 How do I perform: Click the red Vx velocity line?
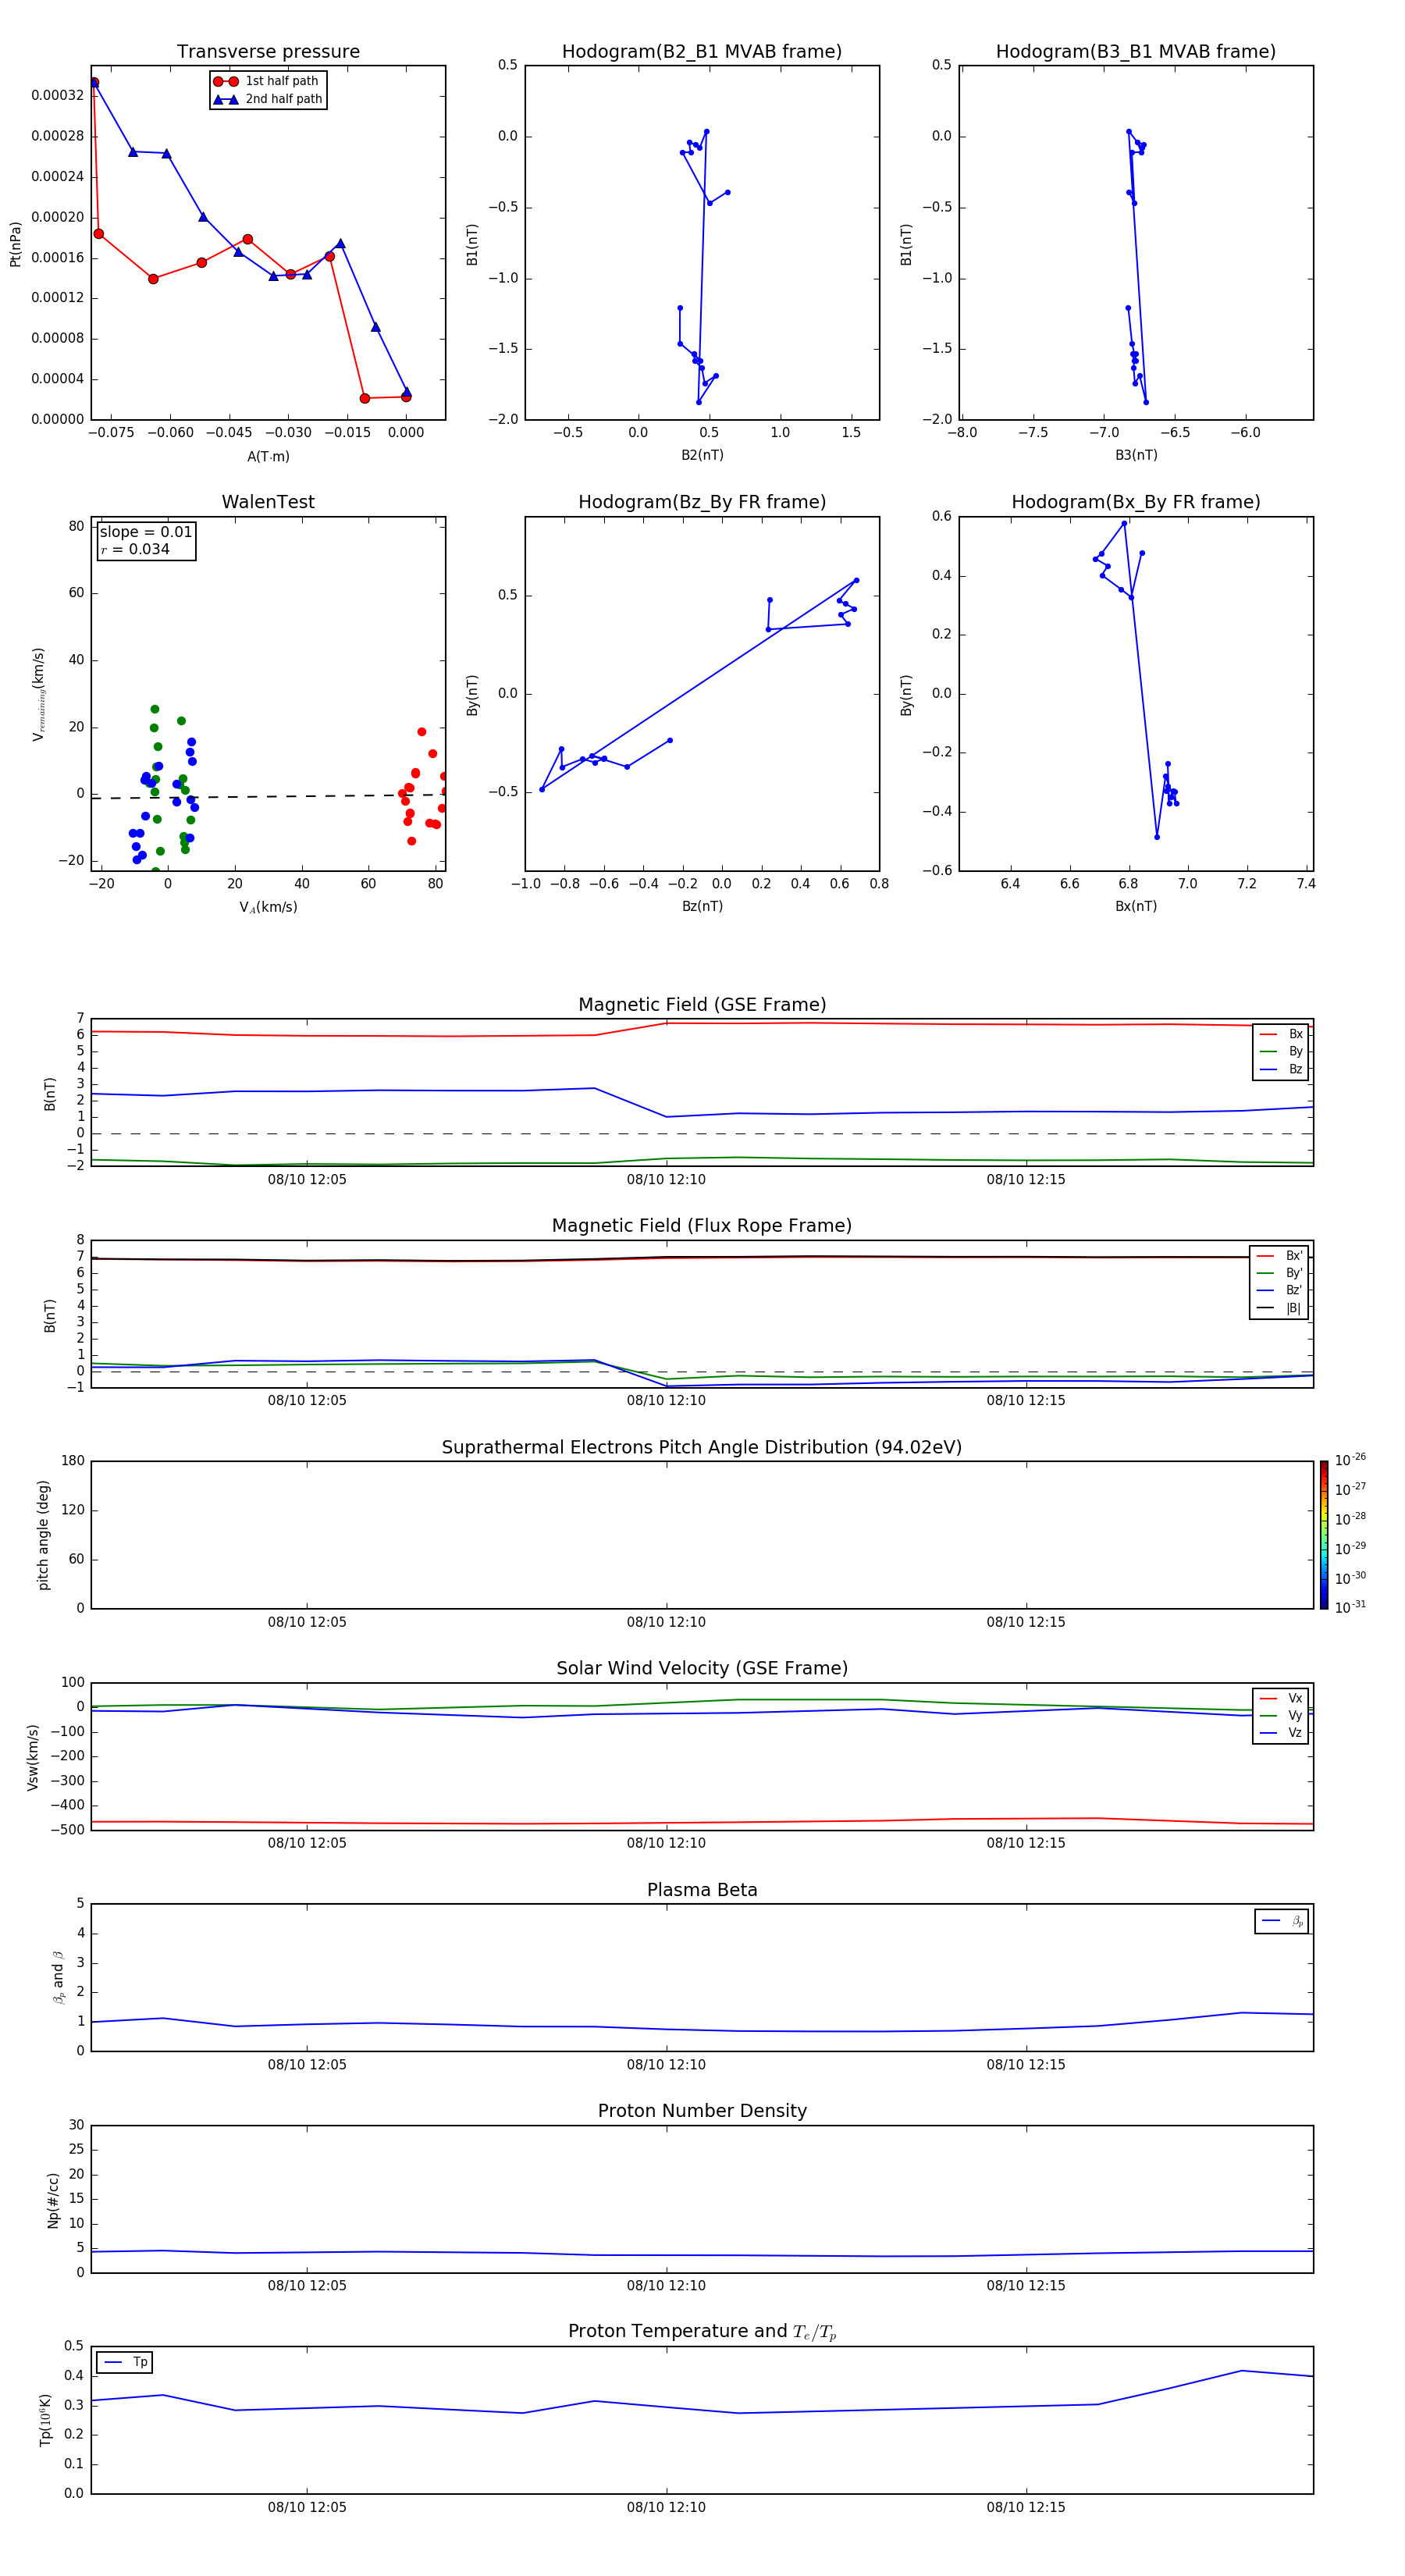click(700, 1822)
